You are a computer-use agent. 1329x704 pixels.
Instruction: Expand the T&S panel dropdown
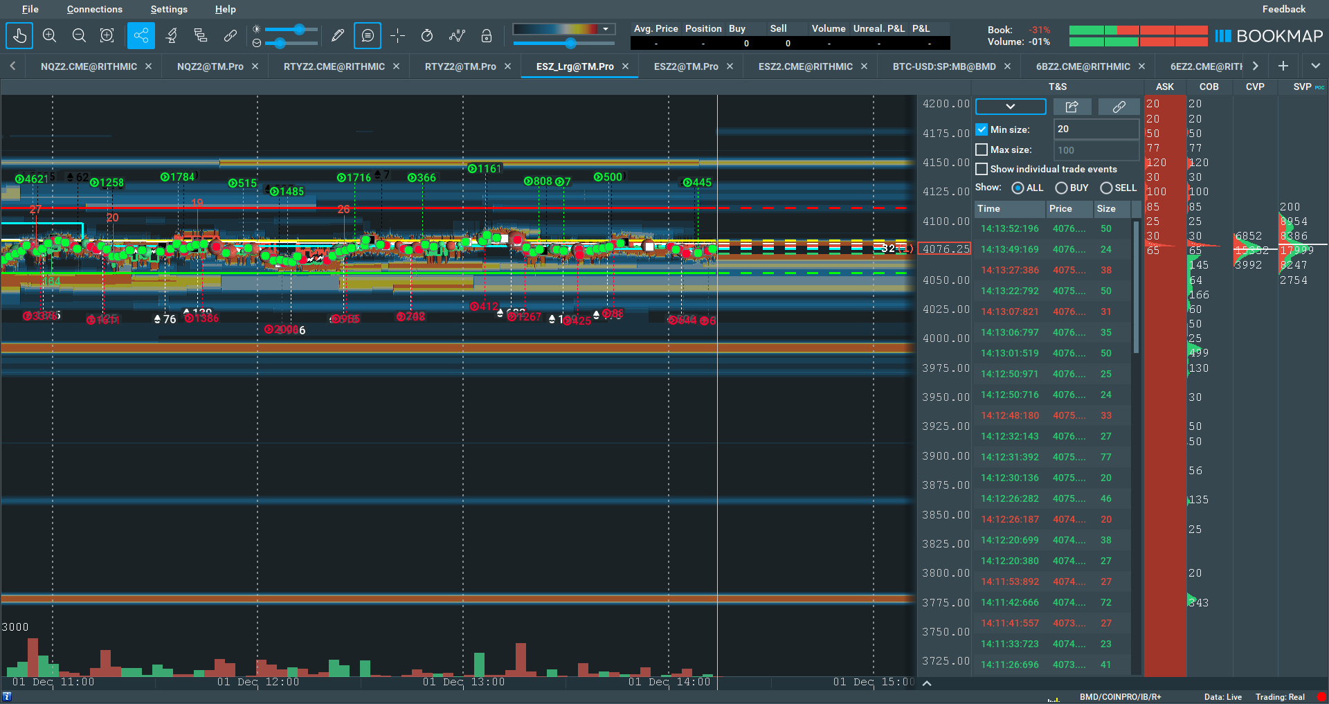(1011, 107)
